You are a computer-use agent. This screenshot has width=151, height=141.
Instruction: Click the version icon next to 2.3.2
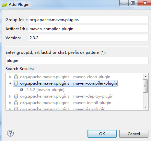coord(22,90)
